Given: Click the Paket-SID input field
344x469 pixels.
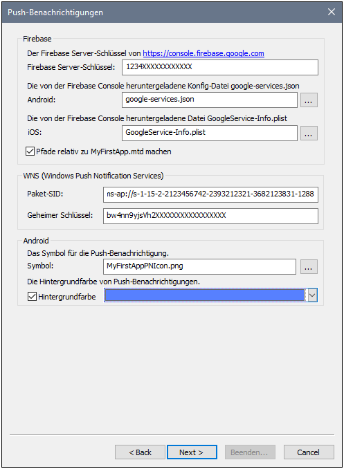Looking at the screenshot, I should point(210,194).
